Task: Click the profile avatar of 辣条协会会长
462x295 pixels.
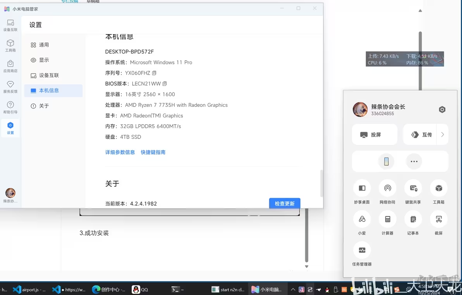Action: (360, 110)
